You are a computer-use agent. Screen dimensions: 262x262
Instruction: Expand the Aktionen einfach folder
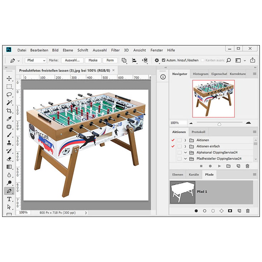(185, 146)
